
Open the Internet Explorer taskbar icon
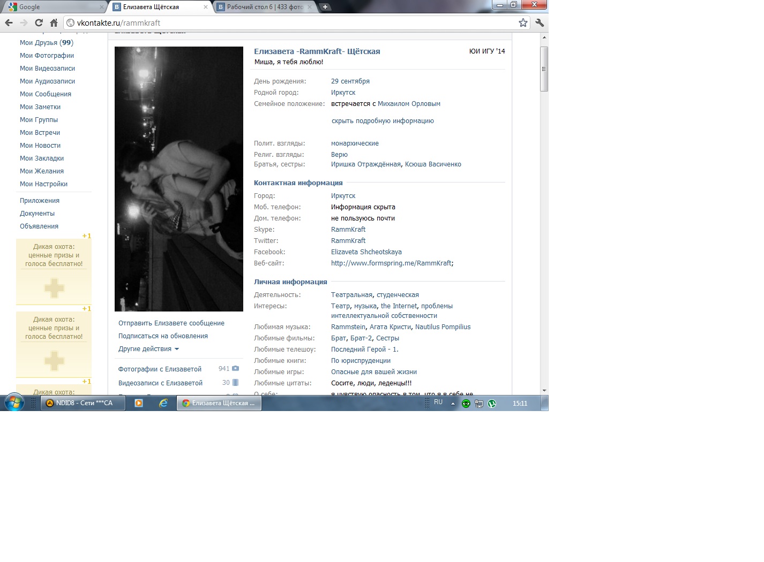(163, 403)
